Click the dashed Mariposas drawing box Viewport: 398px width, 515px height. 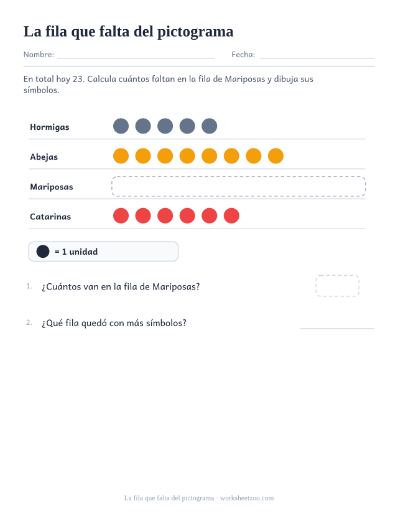(239, 186)
